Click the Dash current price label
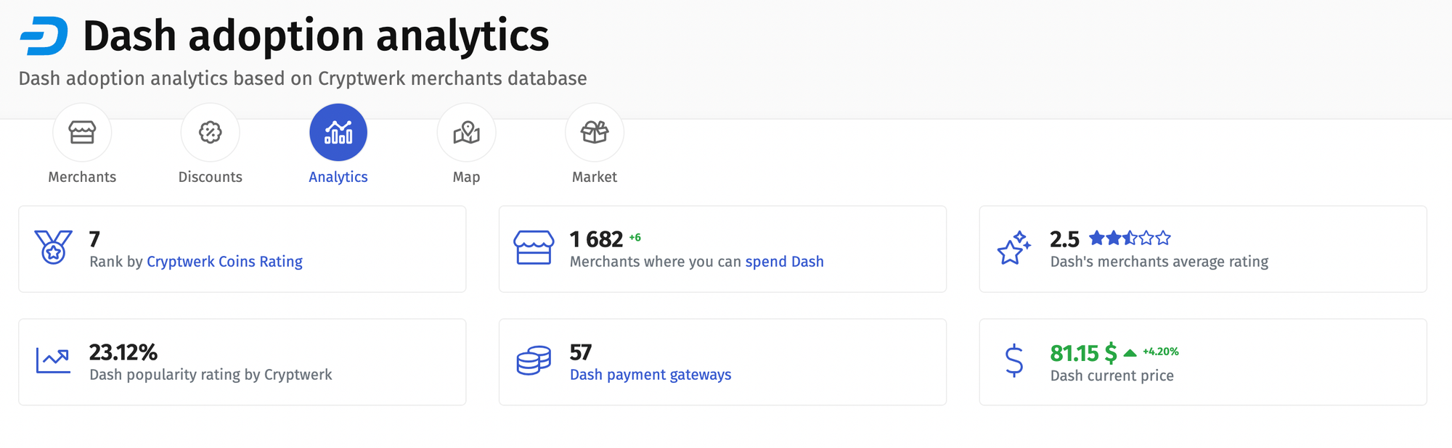The height and width of the screenshot is (448, 1452). (x=1112, y=376)
